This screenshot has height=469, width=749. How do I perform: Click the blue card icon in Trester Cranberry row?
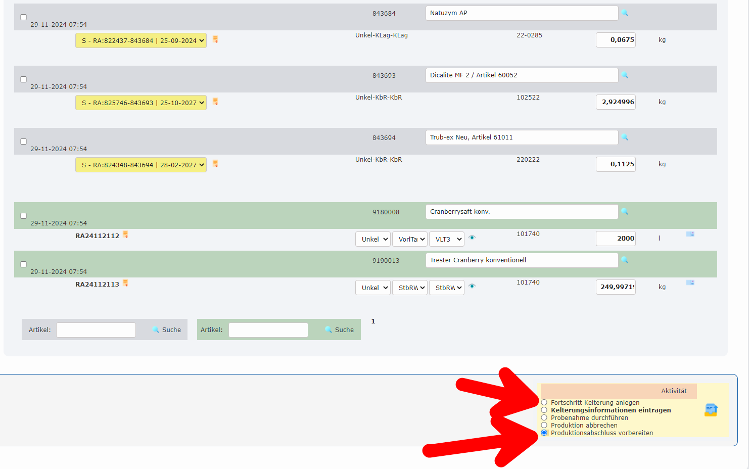690,283
